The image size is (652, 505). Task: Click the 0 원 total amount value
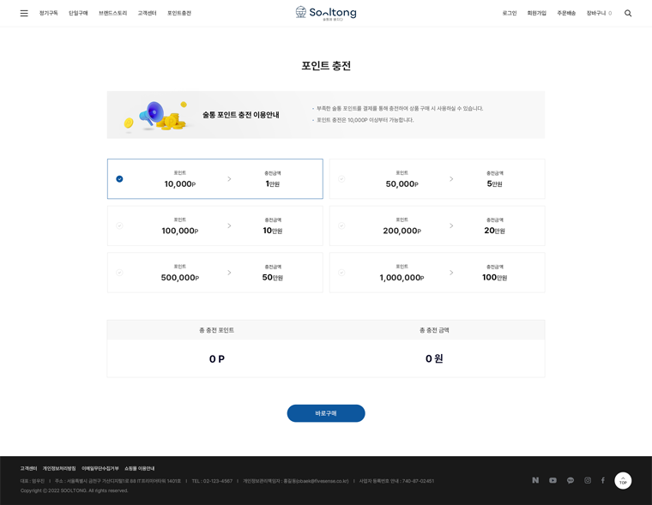pos(434,358)
